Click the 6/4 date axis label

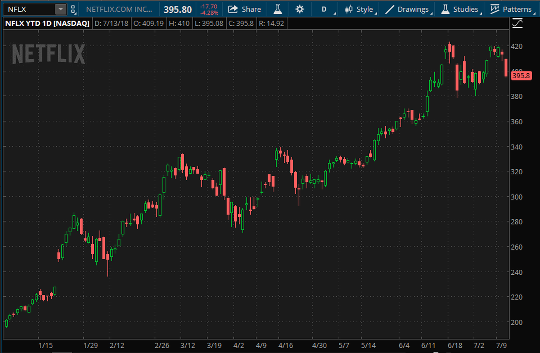(x=404, y=345)
